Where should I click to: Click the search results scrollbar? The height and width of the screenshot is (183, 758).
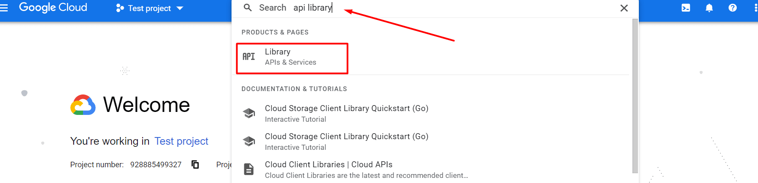click(x=635, y=96)
